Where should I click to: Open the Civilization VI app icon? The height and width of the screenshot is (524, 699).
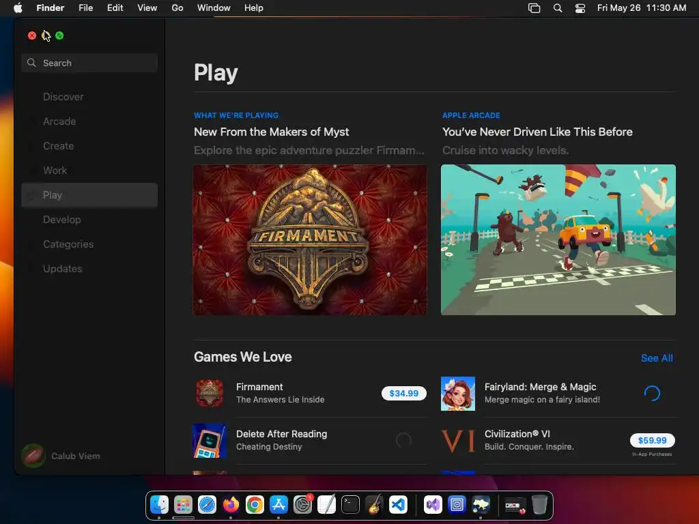coord(458,441)
